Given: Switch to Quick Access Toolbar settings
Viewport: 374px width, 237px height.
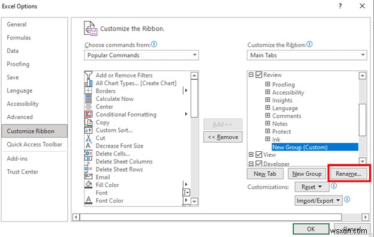Looking at the screenshot, I should [35, 145].
